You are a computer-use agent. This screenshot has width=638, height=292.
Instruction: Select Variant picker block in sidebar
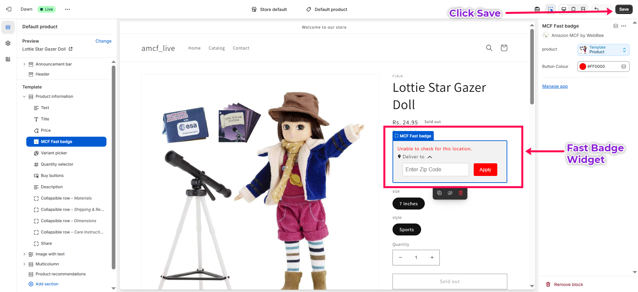click(x=54, y=153)
